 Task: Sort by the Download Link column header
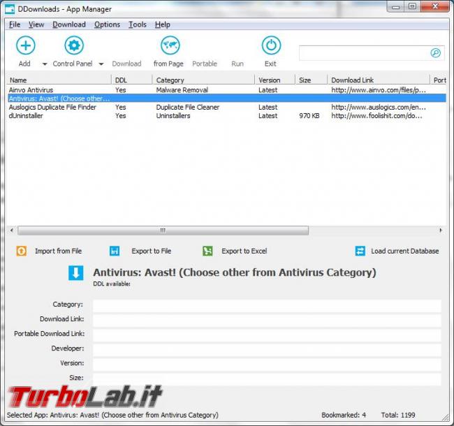[x=379, y=80]
